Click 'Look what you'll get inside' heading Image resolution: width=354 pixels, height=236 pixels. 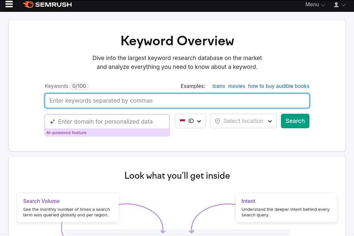177,176
